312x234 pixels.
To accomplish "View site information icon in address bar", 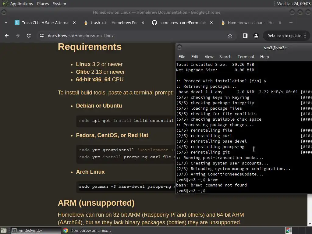I will [x=41, y=36].
